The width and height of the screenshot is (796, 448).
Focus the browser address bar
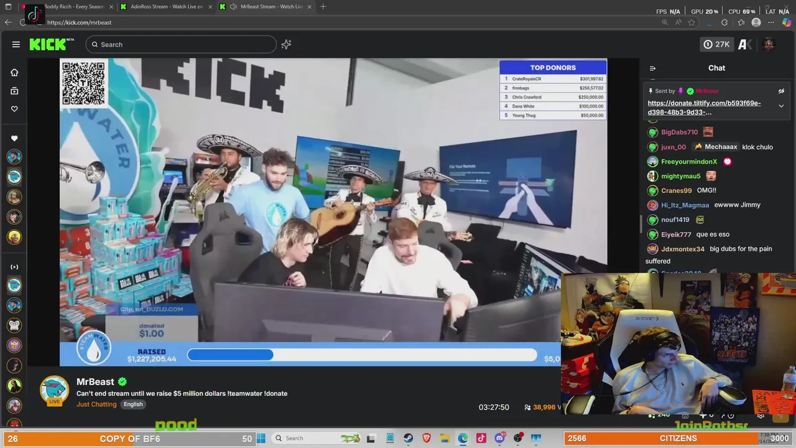coord(348,22)
